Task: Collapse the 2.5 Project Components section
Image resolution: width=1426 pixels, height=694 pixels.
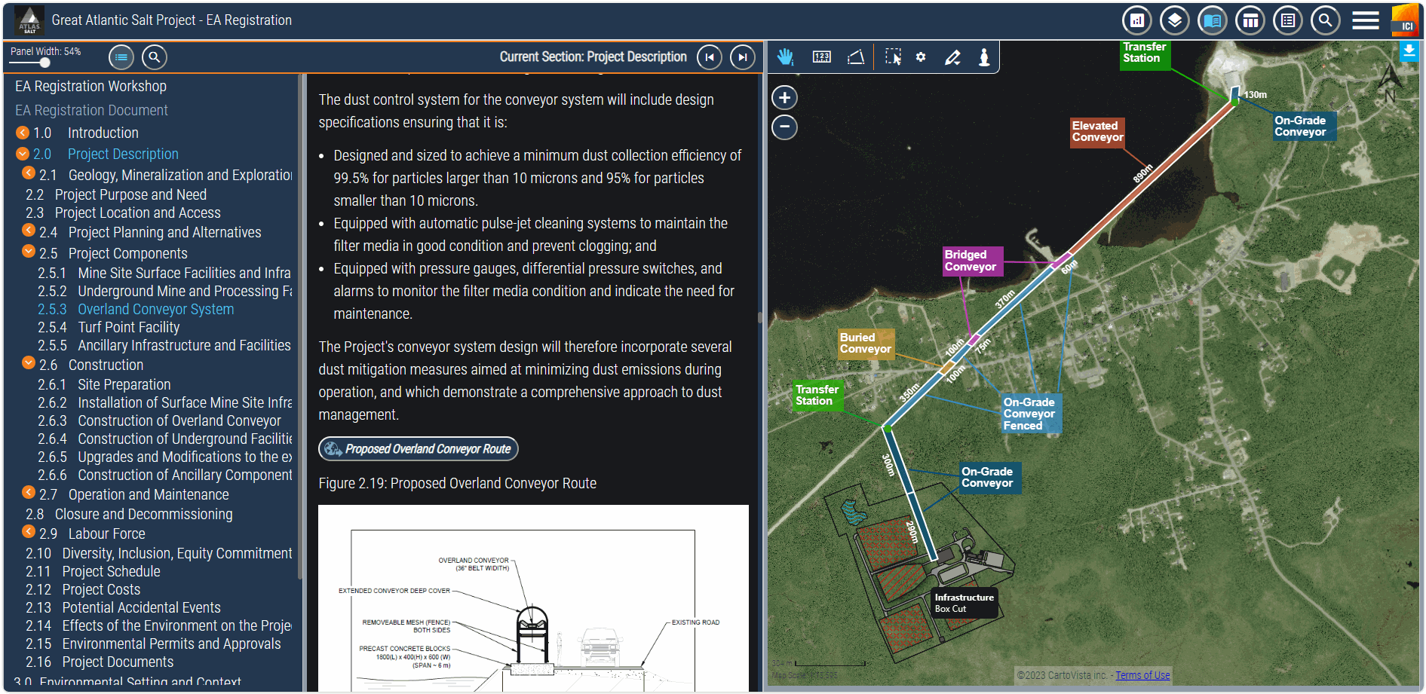Action: tap(29, 252)
